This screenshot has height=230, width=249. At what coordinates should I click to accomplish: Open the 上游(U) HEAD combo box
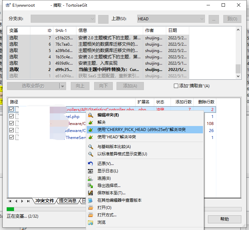[171, 19]
